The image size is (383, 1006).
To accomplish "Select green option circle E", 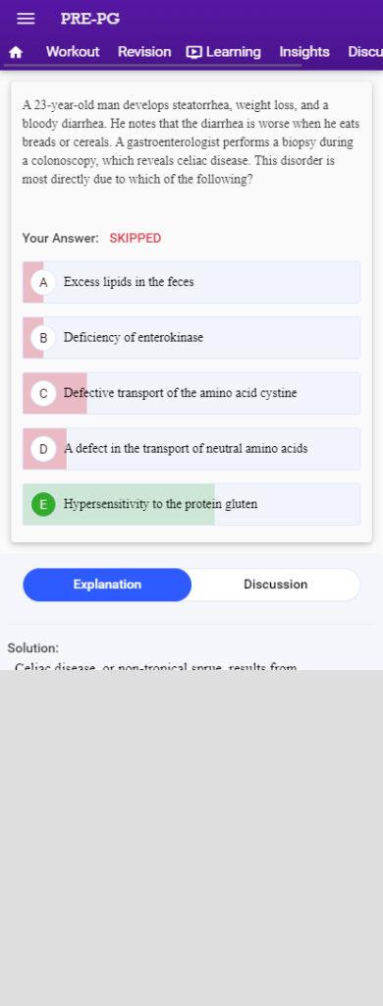I will pyautogui.click(x=43, y=504).
